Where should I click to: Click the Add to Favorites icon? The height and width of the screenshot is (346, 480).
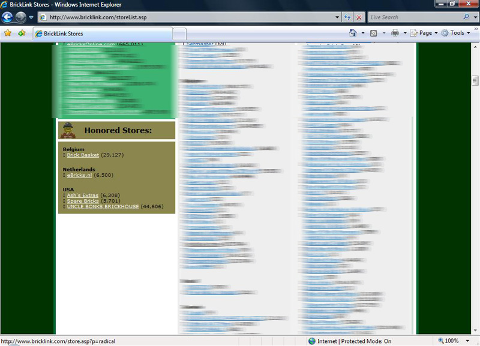point(22,33)
